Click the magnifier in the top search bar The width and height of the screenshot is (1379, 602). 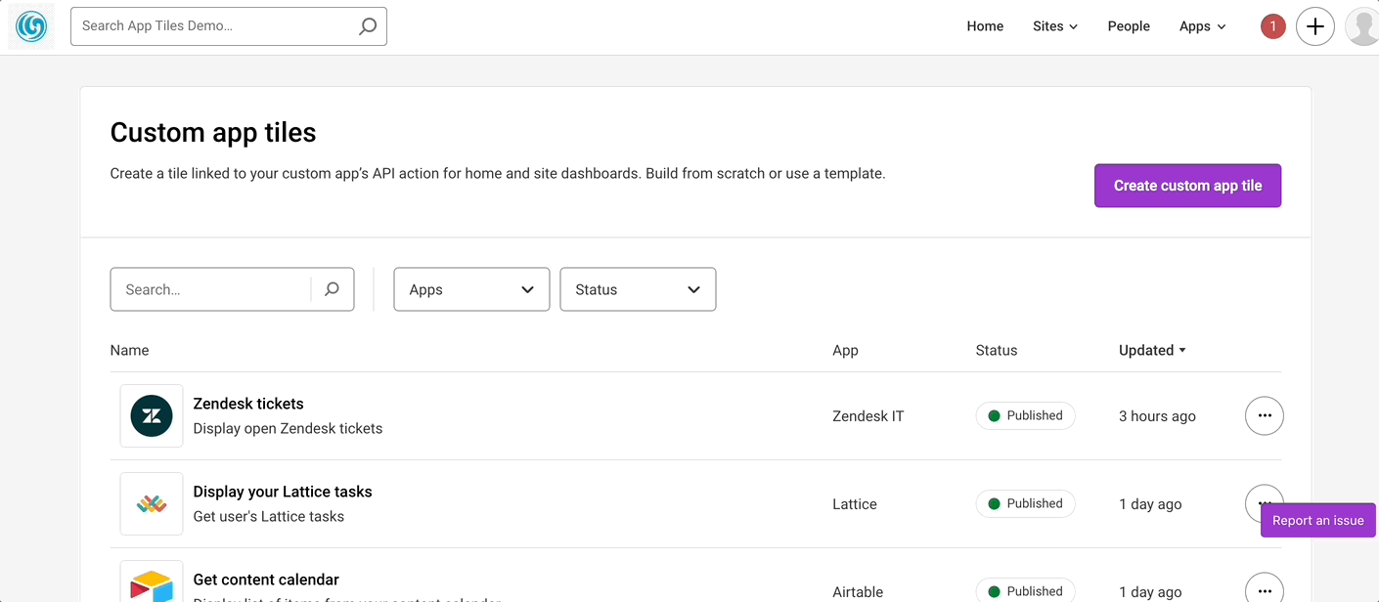pyautogui.click(x=367, y=26)
